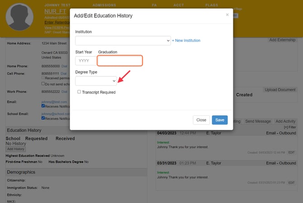
Task: Close the dialog using the X icon
Action: (227, 14)
